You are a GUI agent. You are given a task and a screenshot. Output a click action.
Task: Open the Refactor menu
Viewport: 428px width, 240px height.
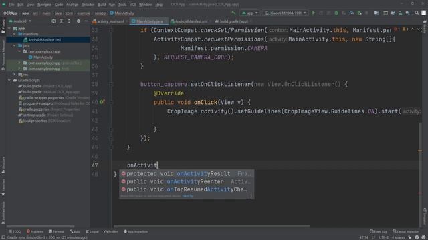(x=88, y=5)
